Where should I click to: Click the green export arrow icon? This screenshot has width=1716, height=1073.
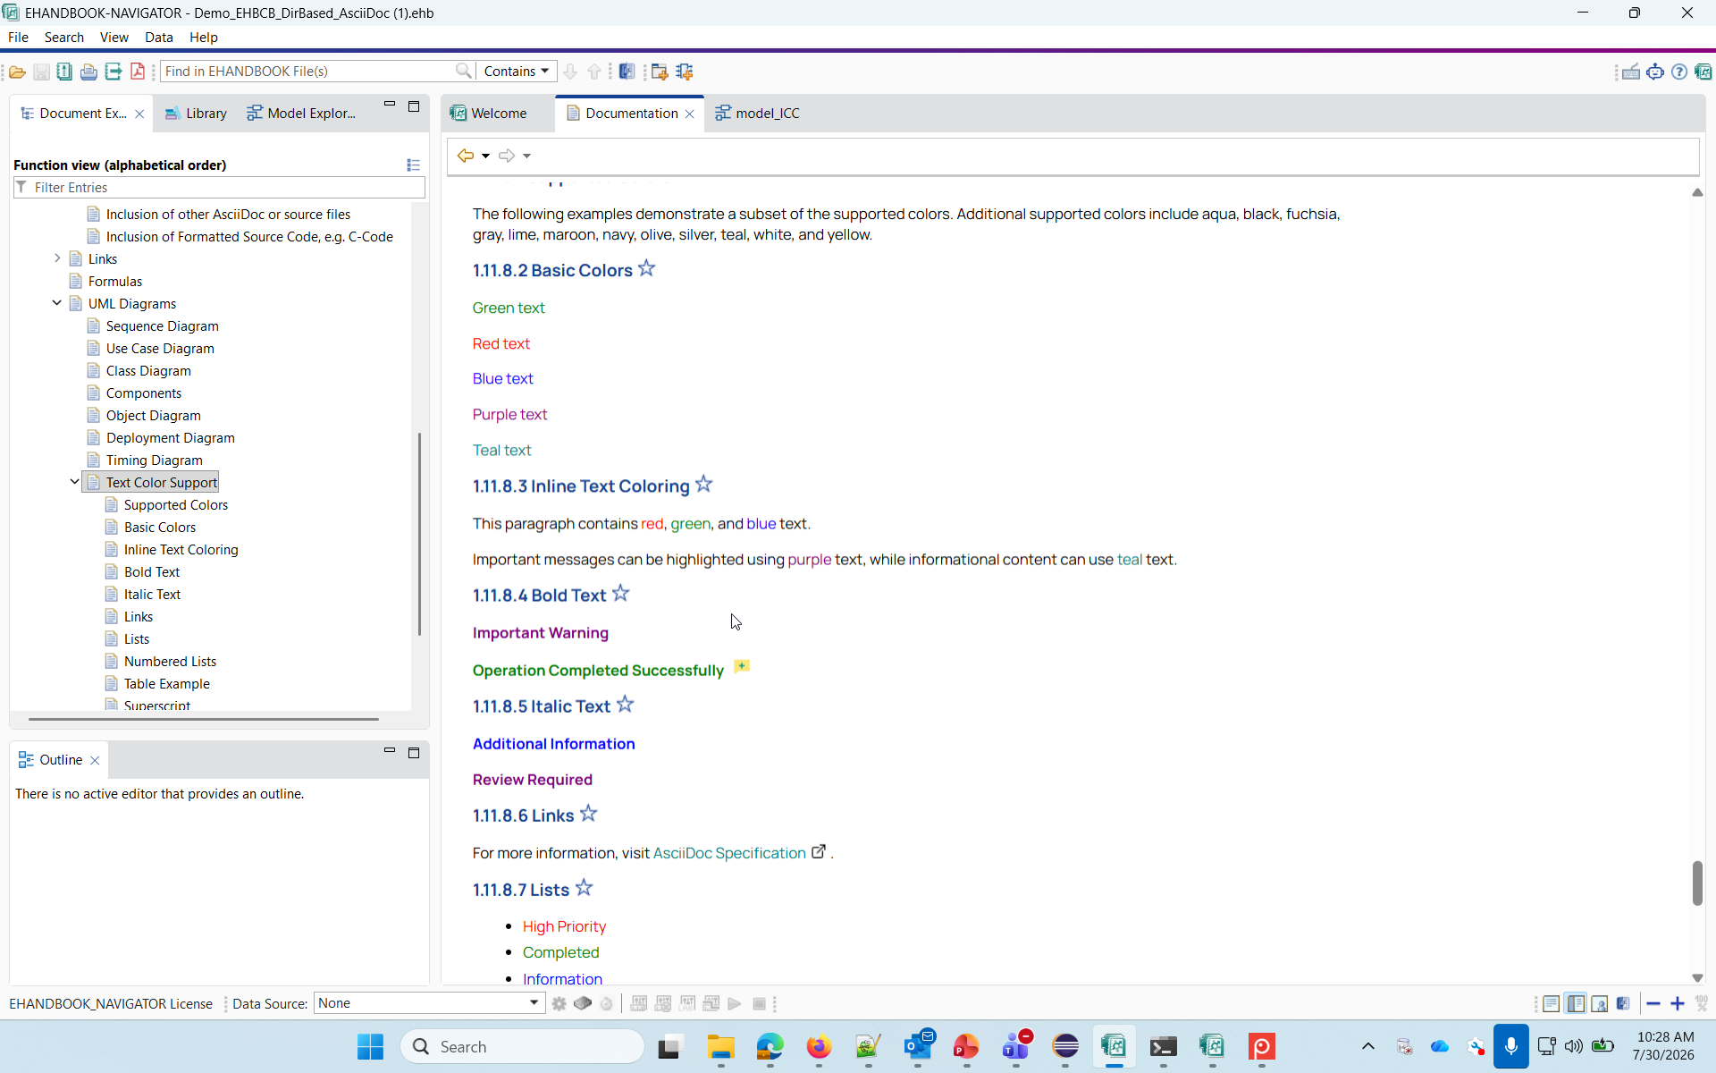click(x=114, y=72)
